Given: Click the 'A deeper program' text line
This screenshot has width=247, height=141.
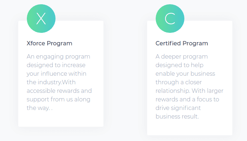Looking at the screenshot, I should coord(181,57).
